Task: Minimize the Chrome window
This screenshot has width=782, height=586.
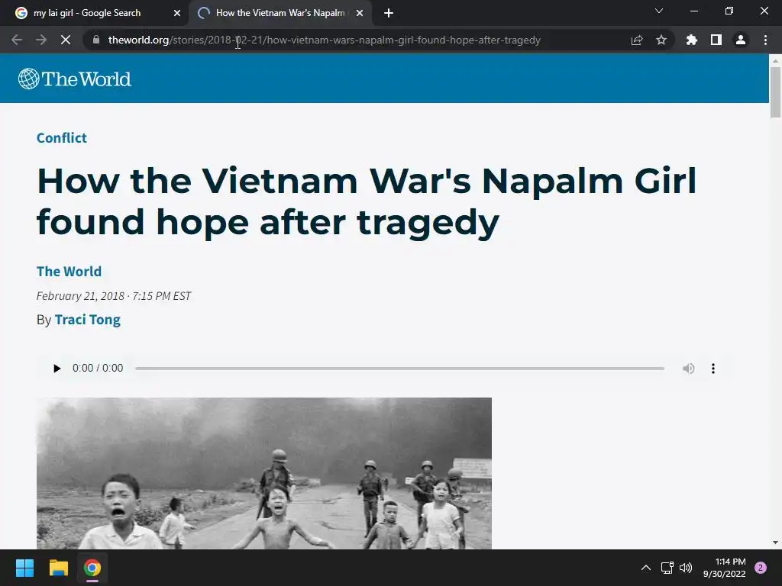Action: click(x=693, y=11)
